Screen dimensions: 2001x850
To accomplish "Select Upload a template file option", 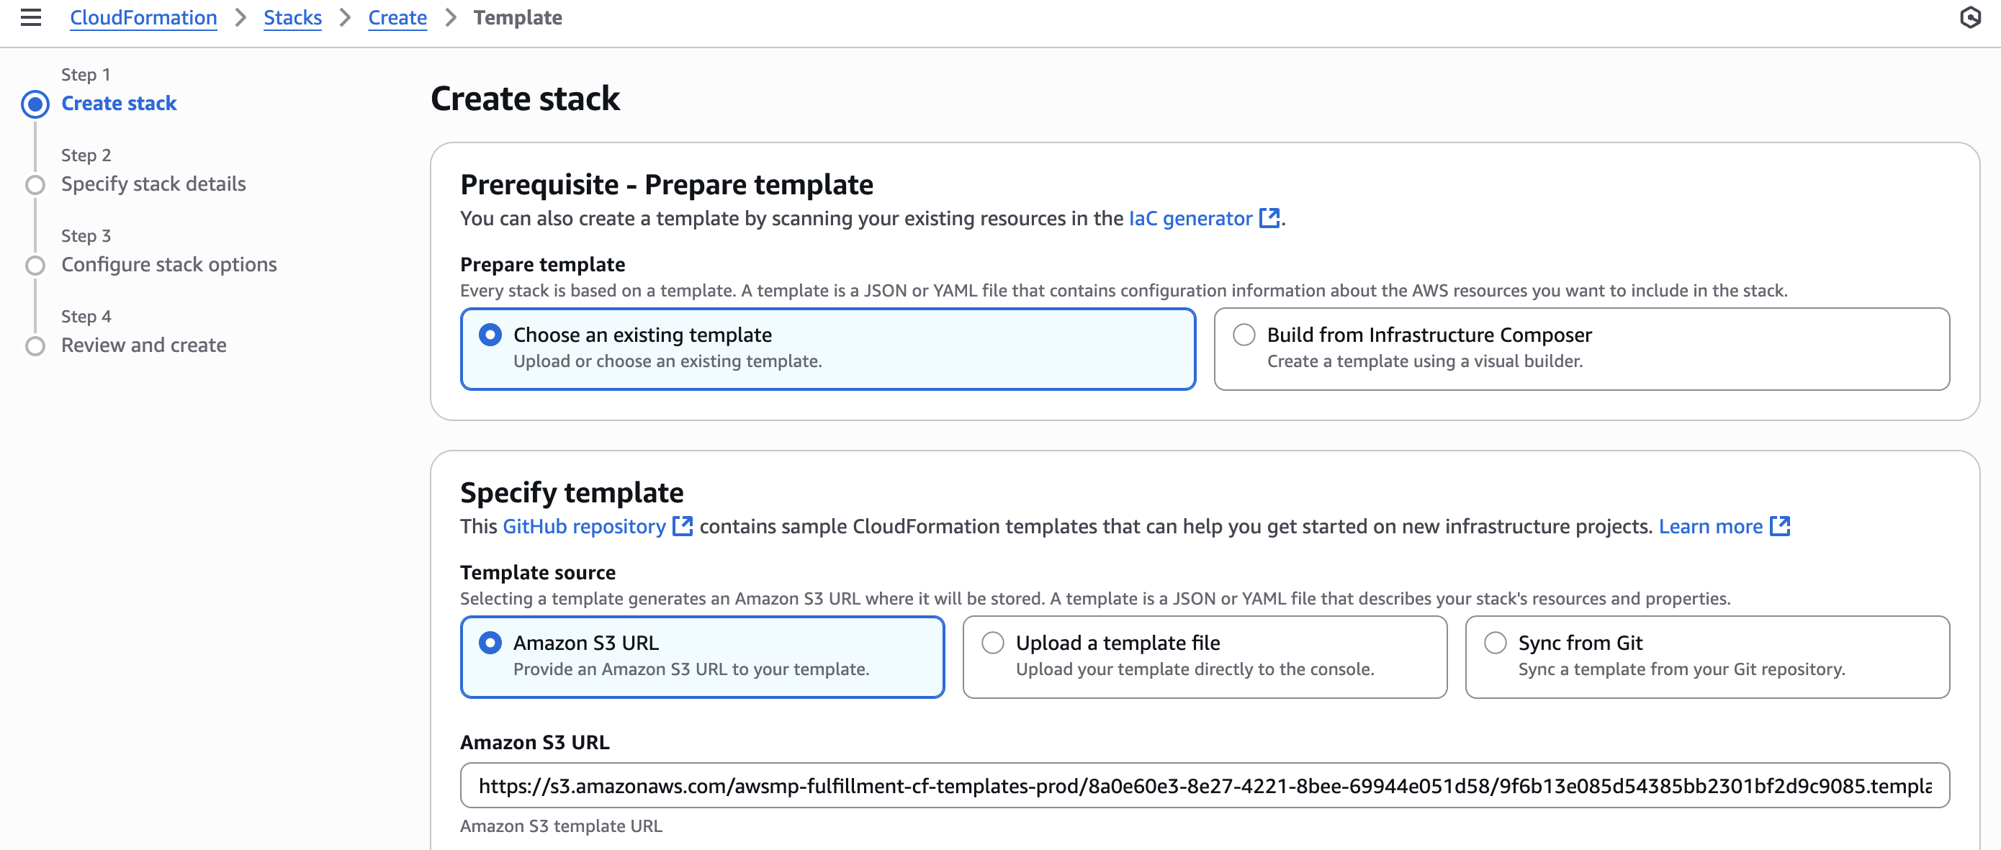I will click(x=993, y=643).
